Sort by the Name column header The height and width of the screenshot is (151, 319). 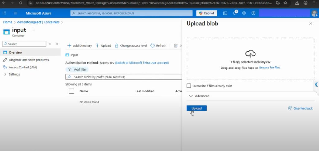(x=83, y=91)
